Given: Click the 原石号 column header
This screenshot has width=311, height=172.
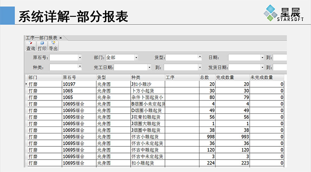Looking at the screenshot, I should tap(78, 77).
